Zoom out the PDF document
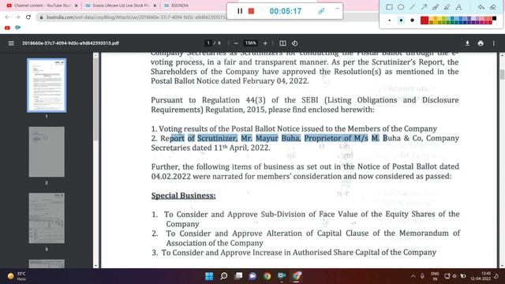The height and width of the screenshot is (284, 505). [x=236, y=43]
